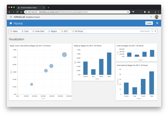The image size is (168, 116).
Task: Click the Chrome profile avatar in toolbar
Action: click(154, 12)
